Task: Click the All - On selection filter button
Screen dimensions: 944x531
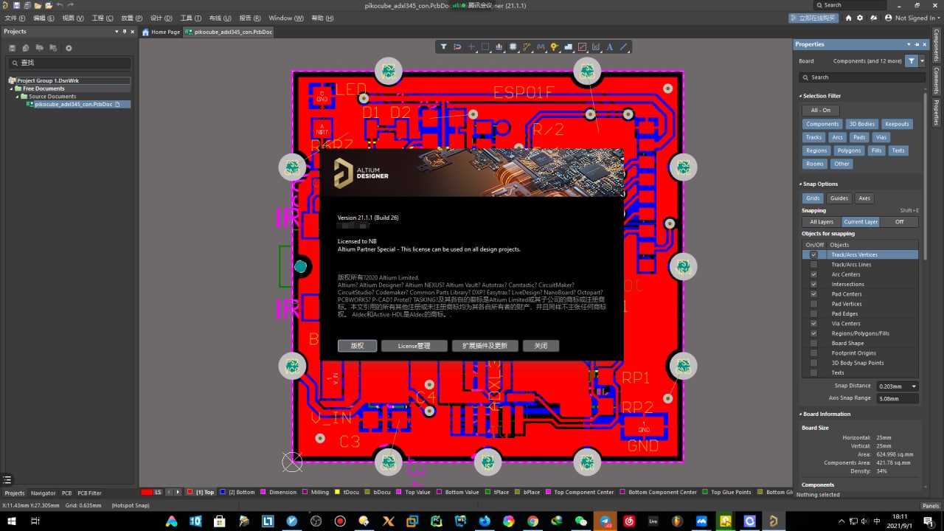Action: [x=821, y=110]
